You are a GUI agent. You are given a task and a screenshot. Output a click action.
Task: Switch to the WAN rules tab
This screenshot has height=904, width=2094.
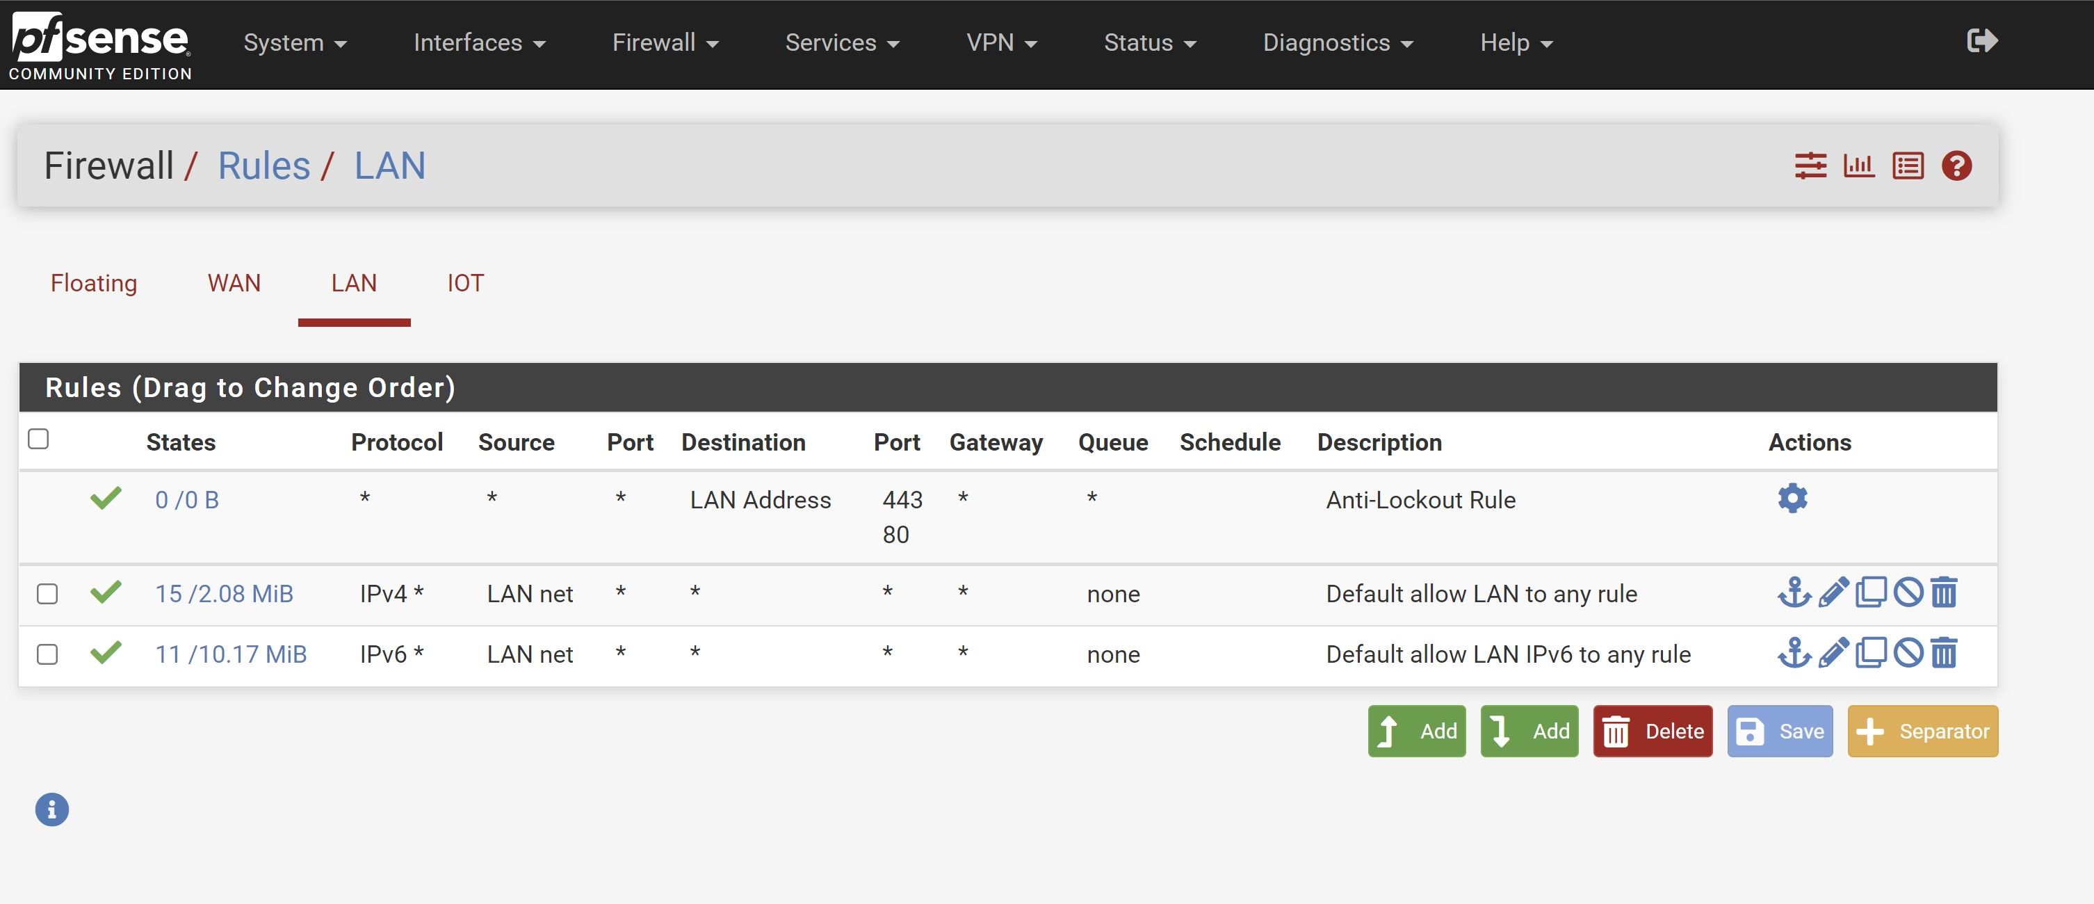pyautogui.click(x=234, y=283)
